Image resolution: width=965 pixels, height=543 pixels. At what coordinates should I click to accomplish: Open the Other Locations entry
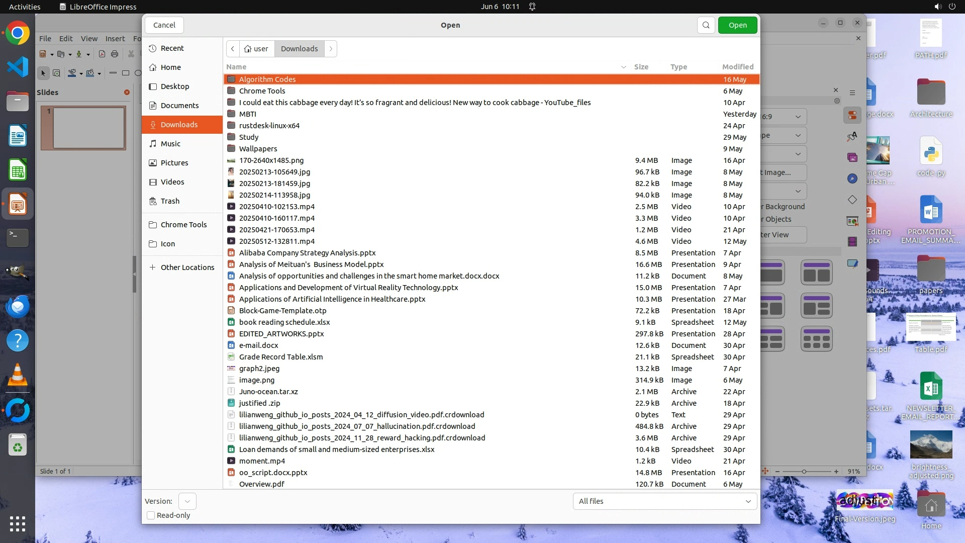point(187,267)
